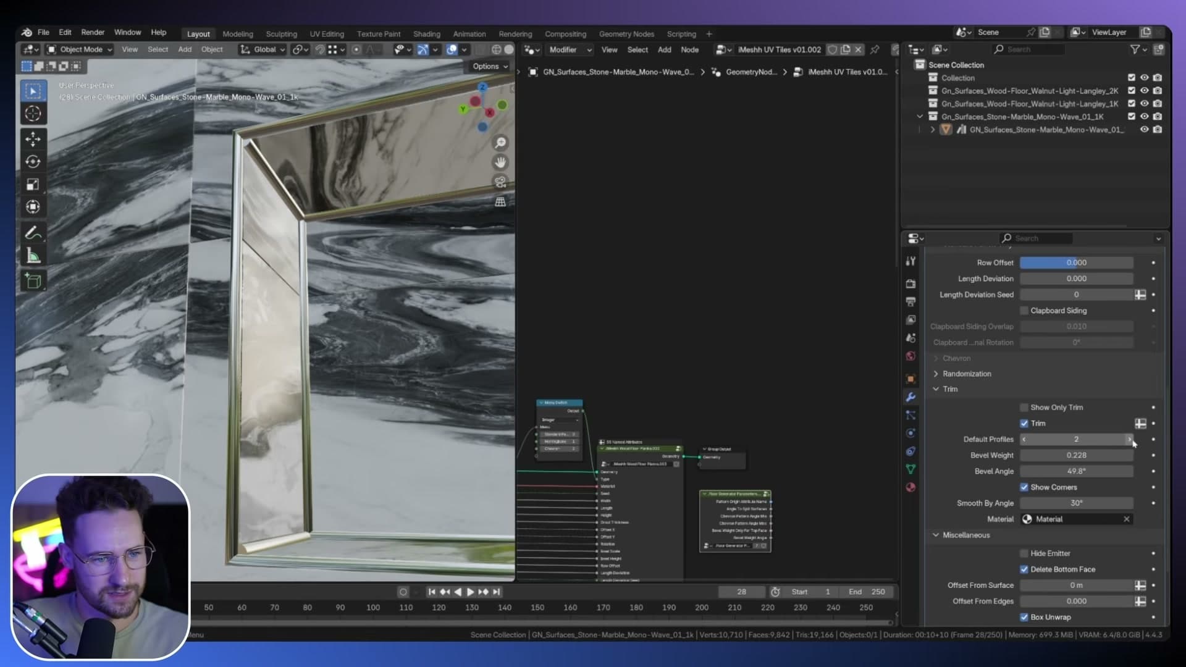The width and height of the screenshot is (1186, 667).
Task: Switch to the Geometry Nodes workspace tab
Action: click(x=626, y=34)
